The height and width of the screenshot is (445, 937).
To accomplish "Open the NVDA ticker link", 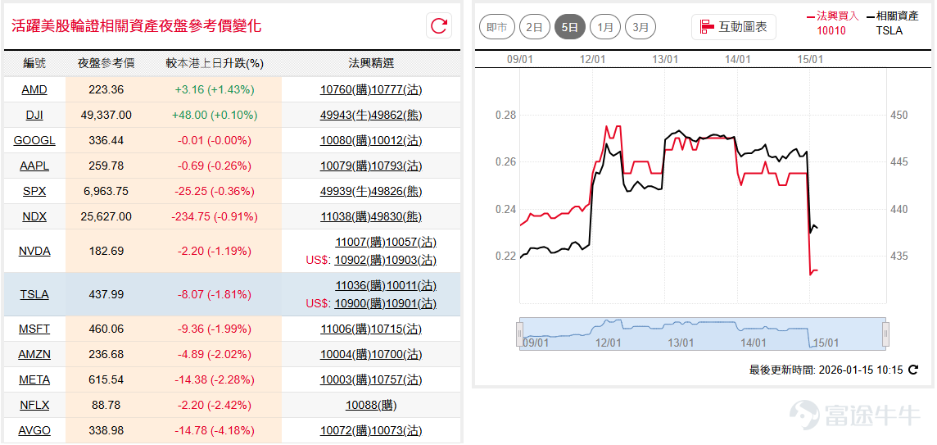I will (x=34, y=251).
